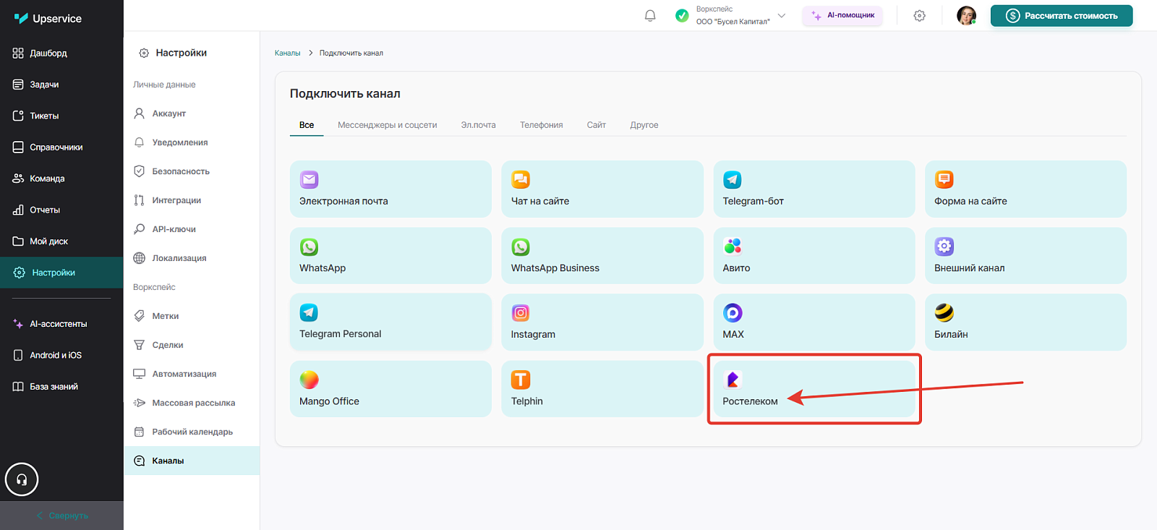Image resolution: width=1157 pixels, height=530 pixels.
Task: Open the MAX messenger channel
Action: tap(814, 322)
